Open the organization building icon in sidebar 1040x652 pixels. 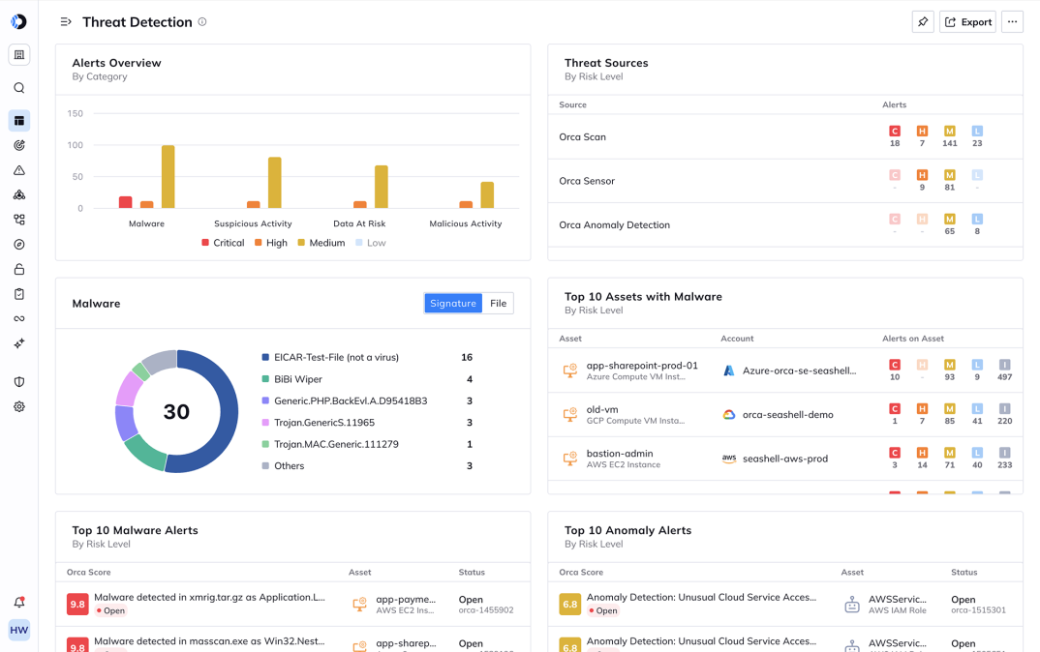(19, 55)
